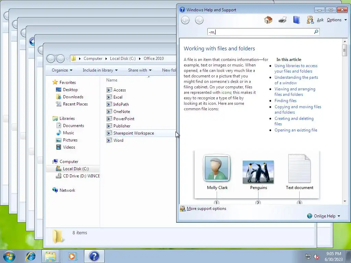Open Viewing and arranging files link
Screen dimensions: 351x263
[x=295, y=92]
